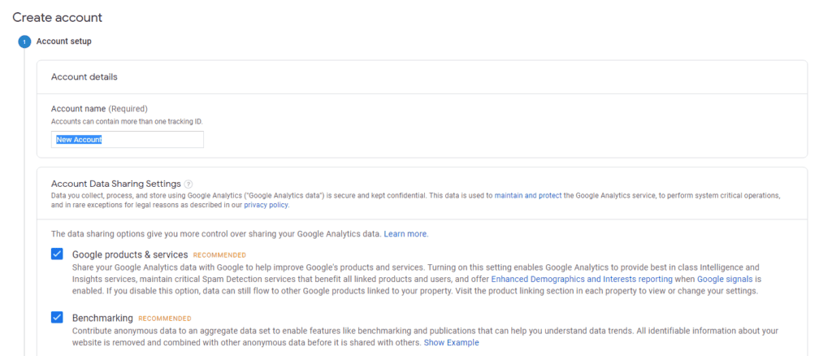832x356 pixels.
Task: Click the "Account name (Required)" field label
Action: coord(99,109)
